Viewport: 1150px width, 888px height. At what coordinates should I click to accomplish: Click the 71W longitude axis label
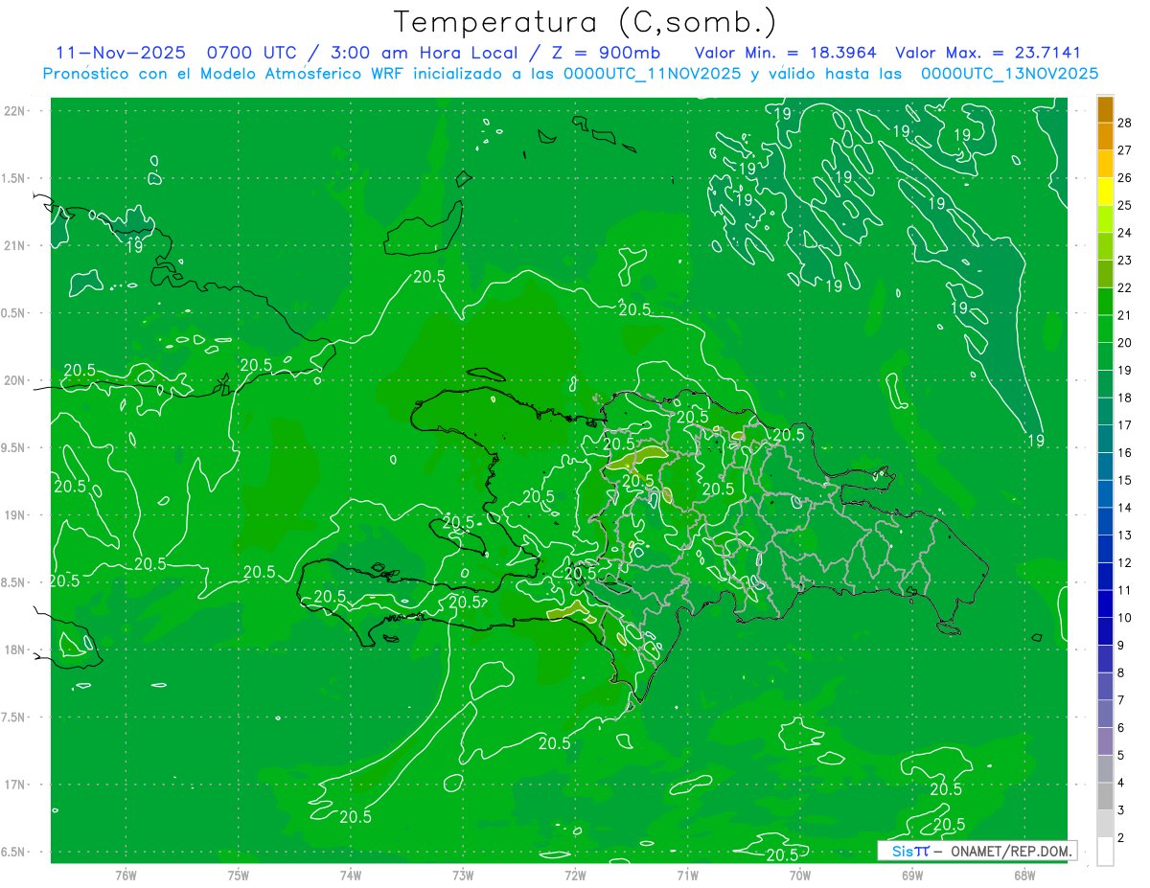pos(687,875)
